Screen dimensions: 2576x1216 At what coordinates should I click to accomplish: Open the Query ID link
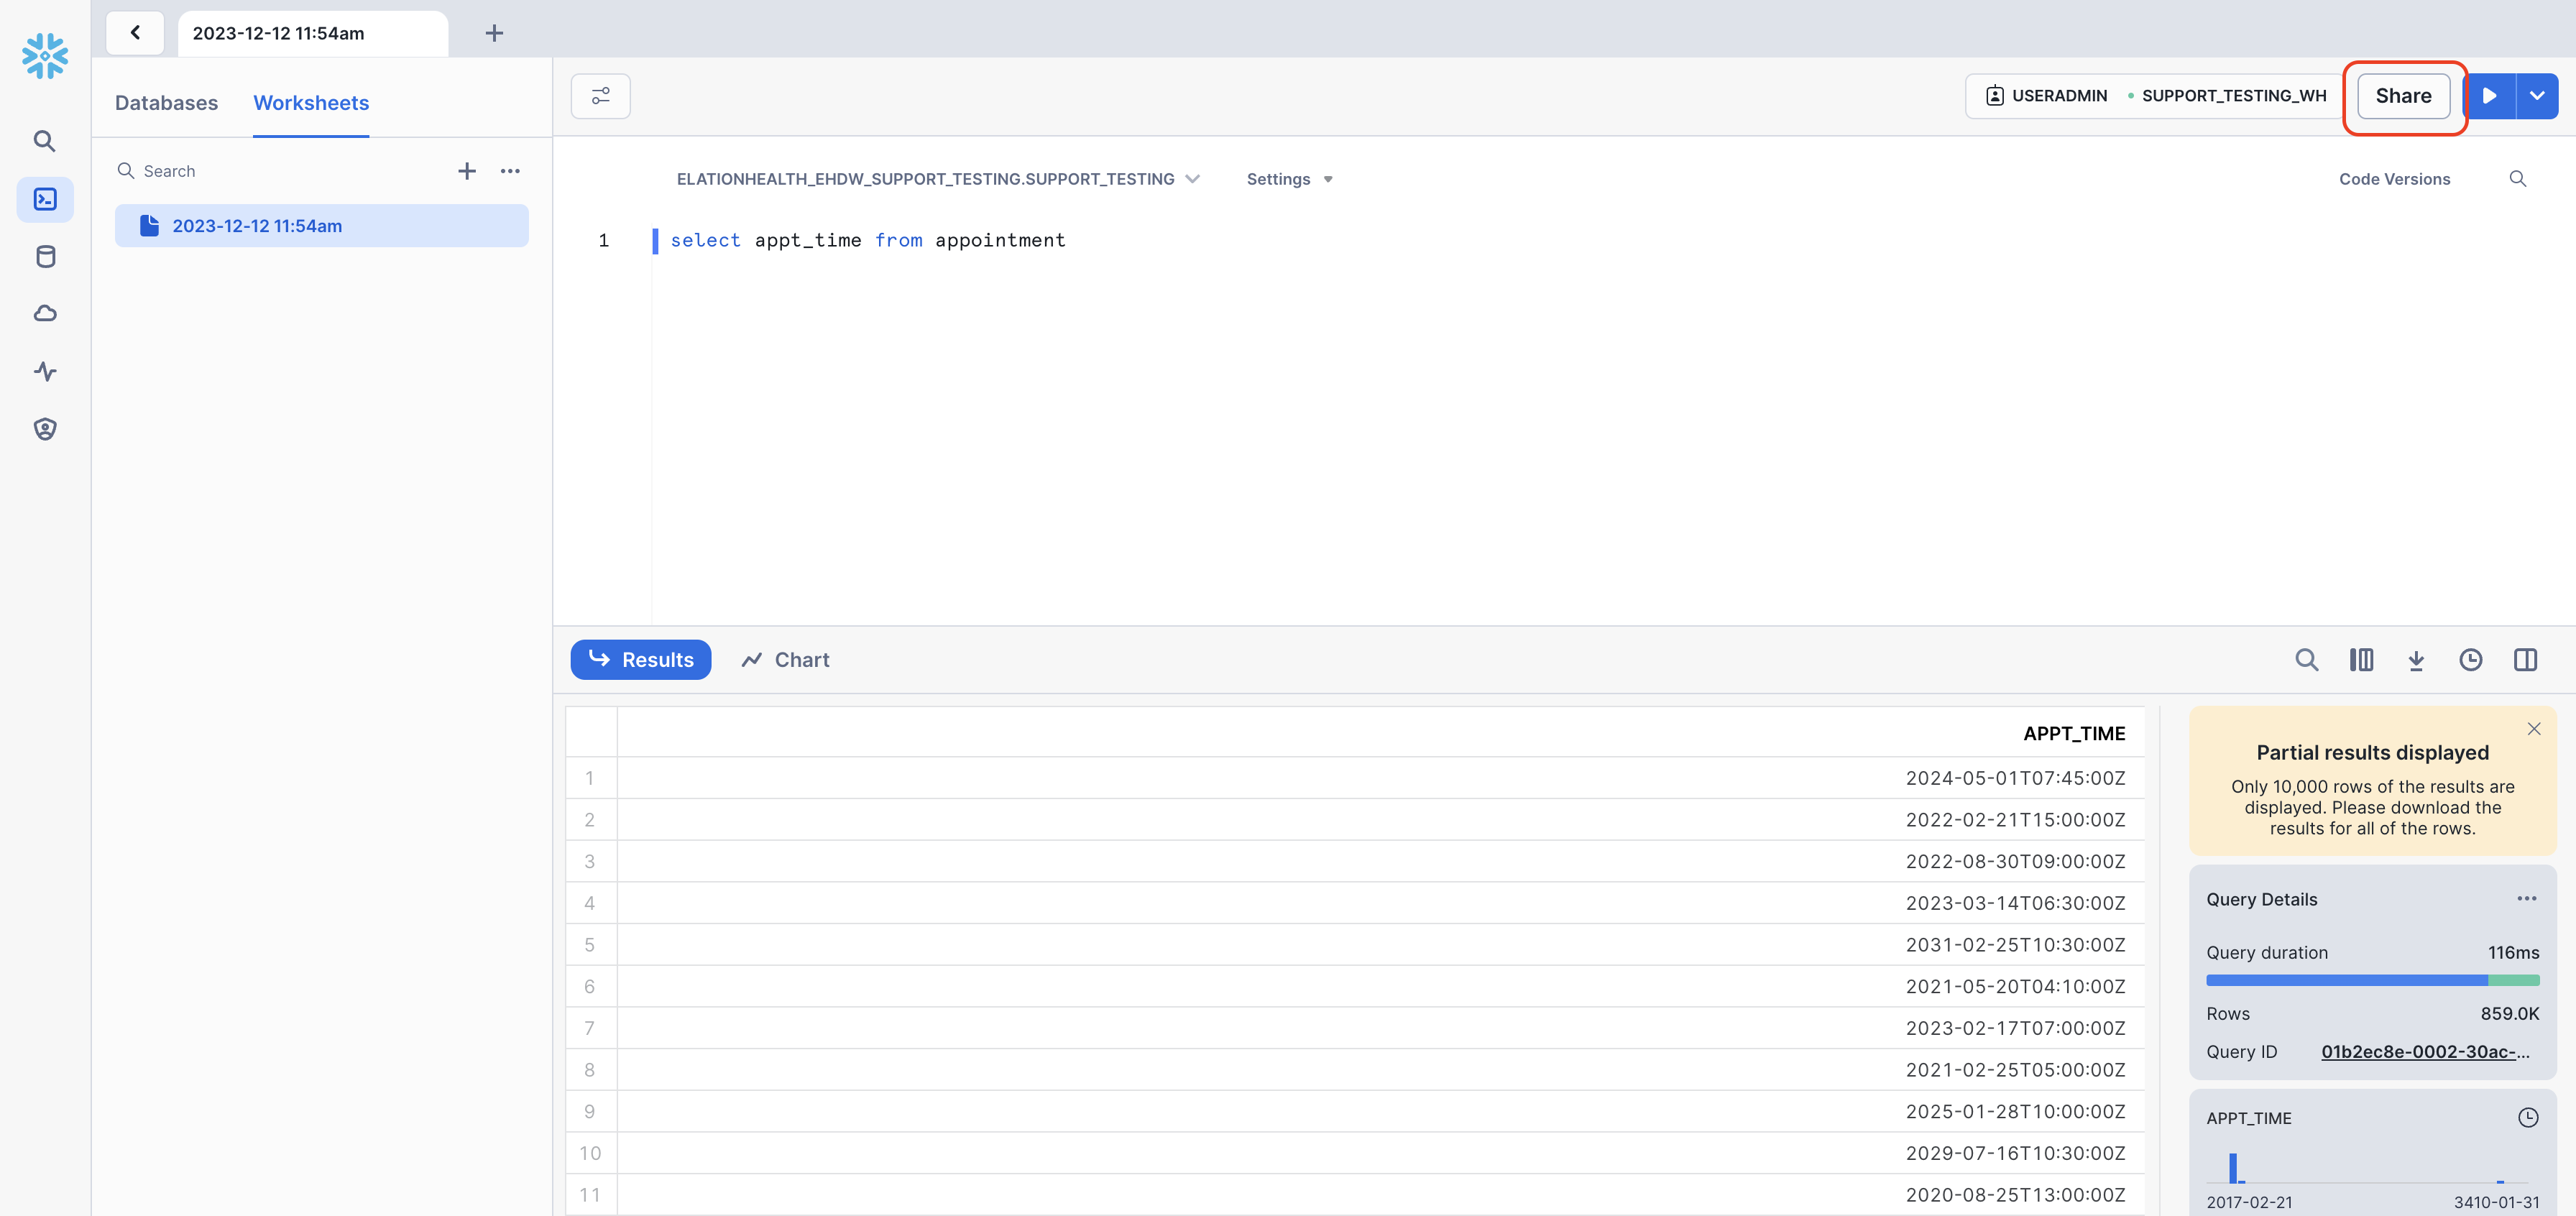2424,1052
